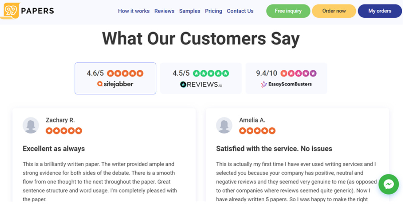The height and width of the screenshot is (206, 405).
Task: Click the orange stars under Zachary's name
Action: coord(64,131)
